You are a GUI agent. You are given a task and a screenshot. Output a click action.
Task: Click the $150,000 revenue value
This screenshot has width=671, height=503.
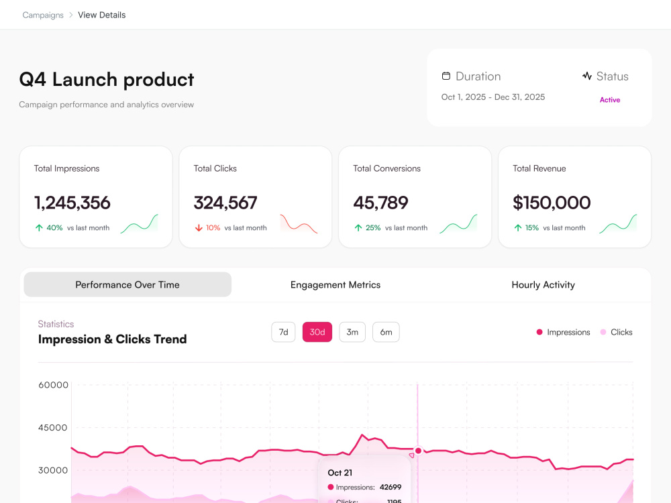552,203
